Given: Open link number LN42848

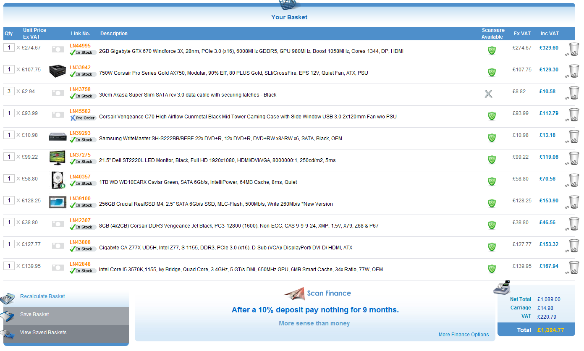Looking at the screenshot, I should [x=80, y=264].
